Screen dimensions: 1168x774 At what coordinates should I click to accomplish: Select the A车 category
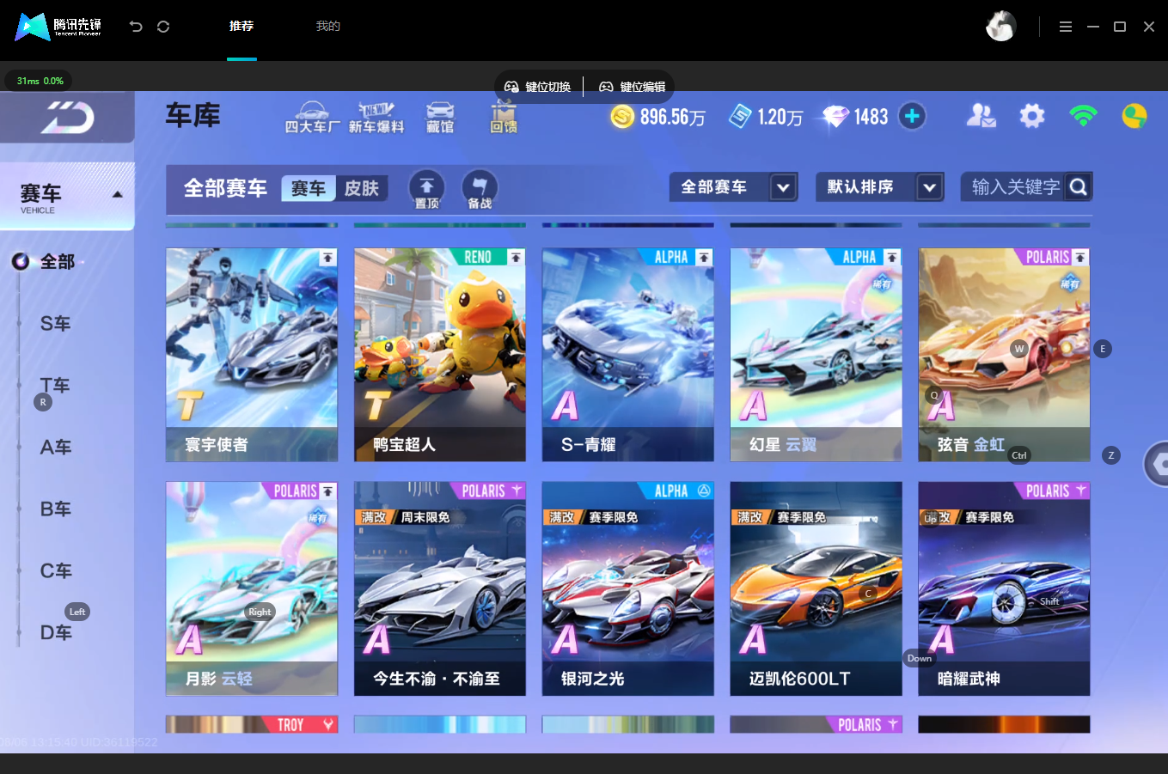coord(56,447)
